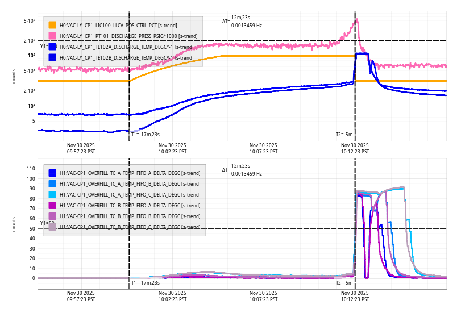457x313 pixels.
Task: Click the TC_A_TEMP_FIFO_B legend color swatch
Action: tap(52, 183)
